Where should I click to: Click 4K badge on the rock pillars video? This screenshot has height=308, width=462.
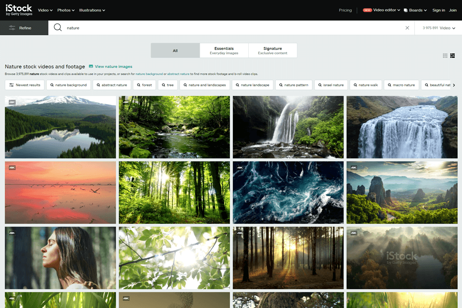(354, 167)
